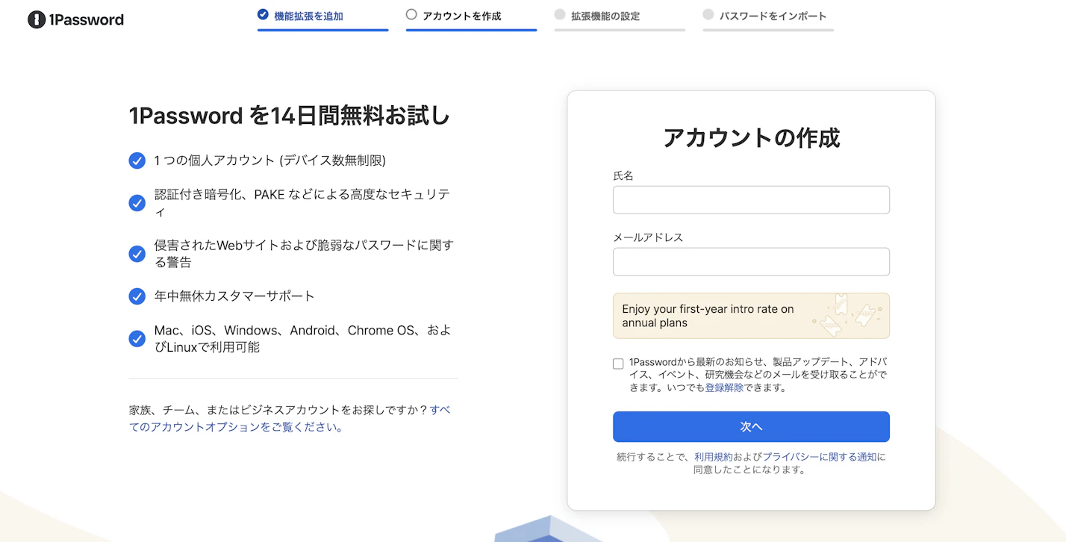
Task: Click the check icon beside 1つの個人アカウント
Action: click(137, 161)
